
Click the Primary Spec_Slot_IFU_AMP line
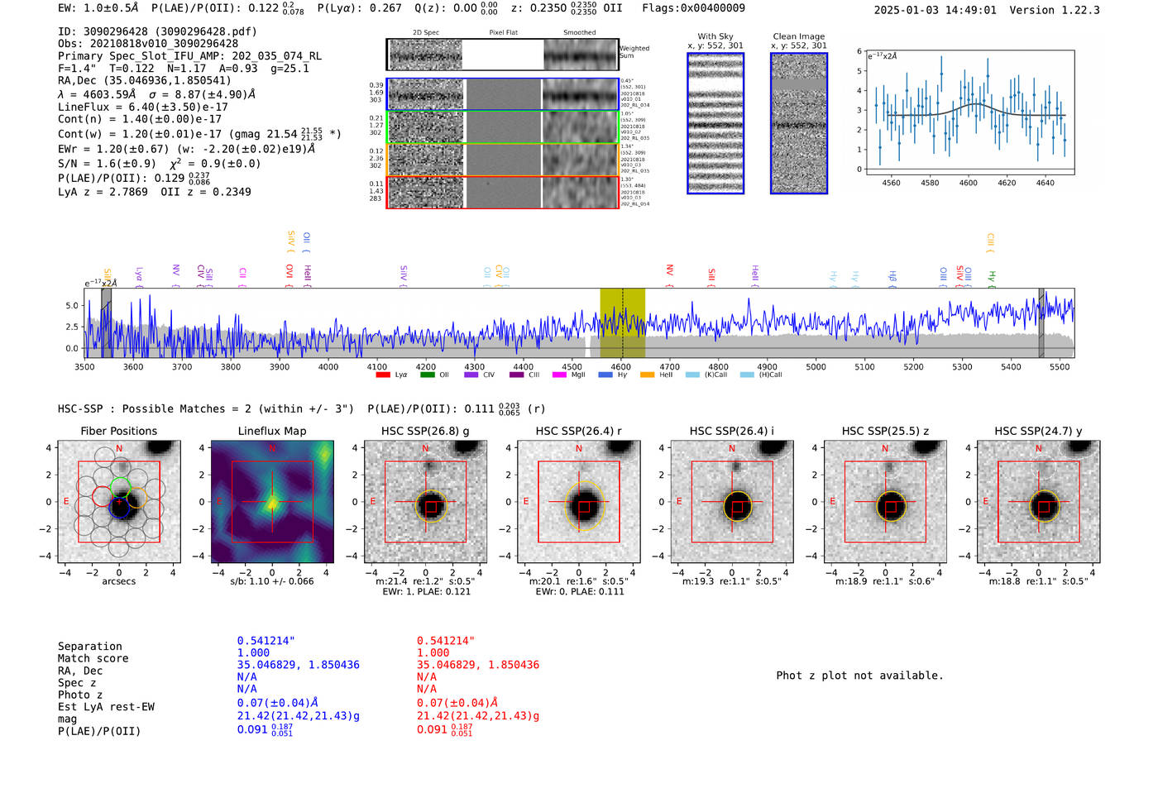(189, 56)
